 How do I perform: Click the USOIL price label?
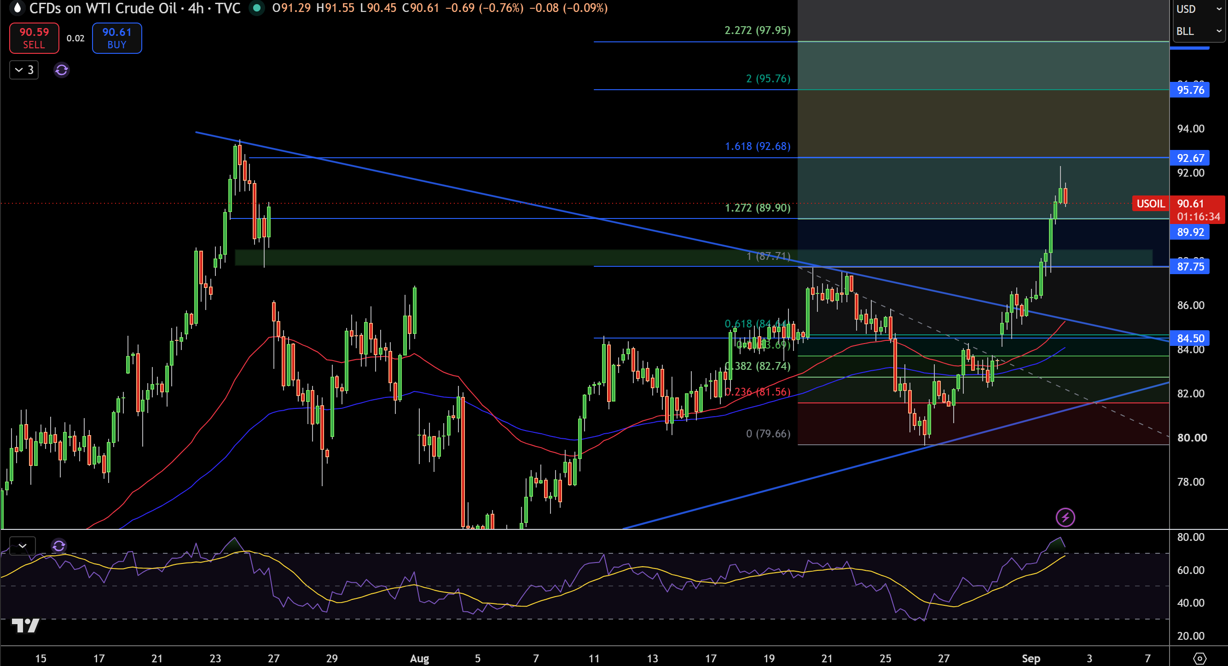(x=1150, y=204)
